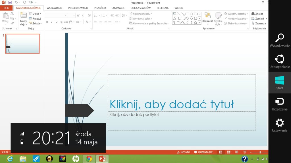
Task: Switch to the PROJEKTOWANIE tab
Action: (78, 8)
